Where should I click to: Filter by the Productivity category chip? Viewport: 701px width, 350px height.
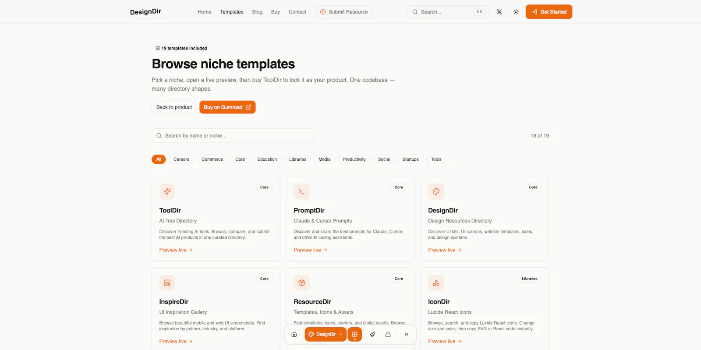point(354,159)
